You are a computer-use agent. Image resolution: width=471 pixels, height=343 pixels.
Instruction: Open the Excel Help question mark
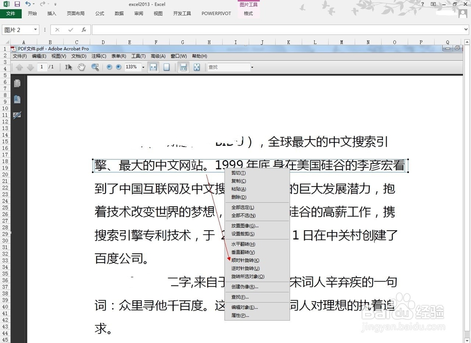click(422, 4)
